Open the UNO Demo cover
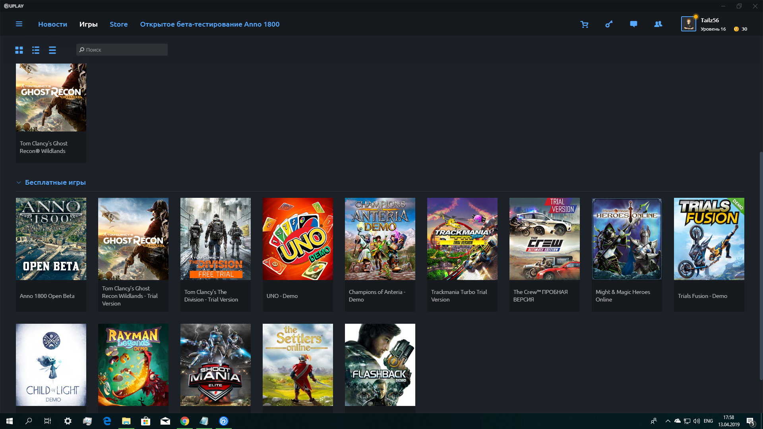 click(298, 239)
